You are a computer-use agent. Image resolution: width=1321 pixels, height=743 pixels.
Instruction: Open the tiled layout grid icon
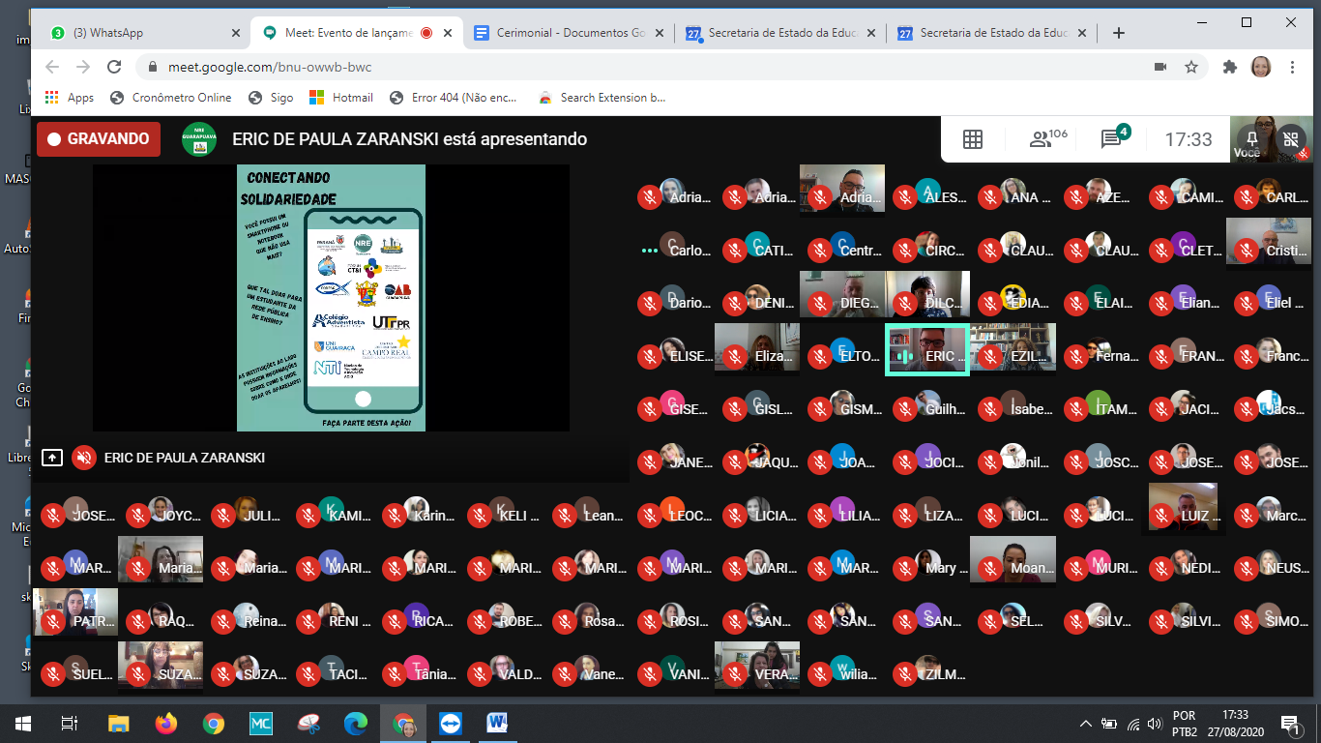[973, 139]
